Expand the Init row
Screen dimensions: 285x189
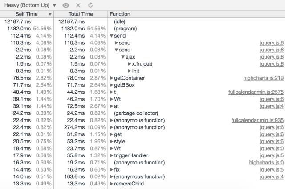tap(130, 71)
